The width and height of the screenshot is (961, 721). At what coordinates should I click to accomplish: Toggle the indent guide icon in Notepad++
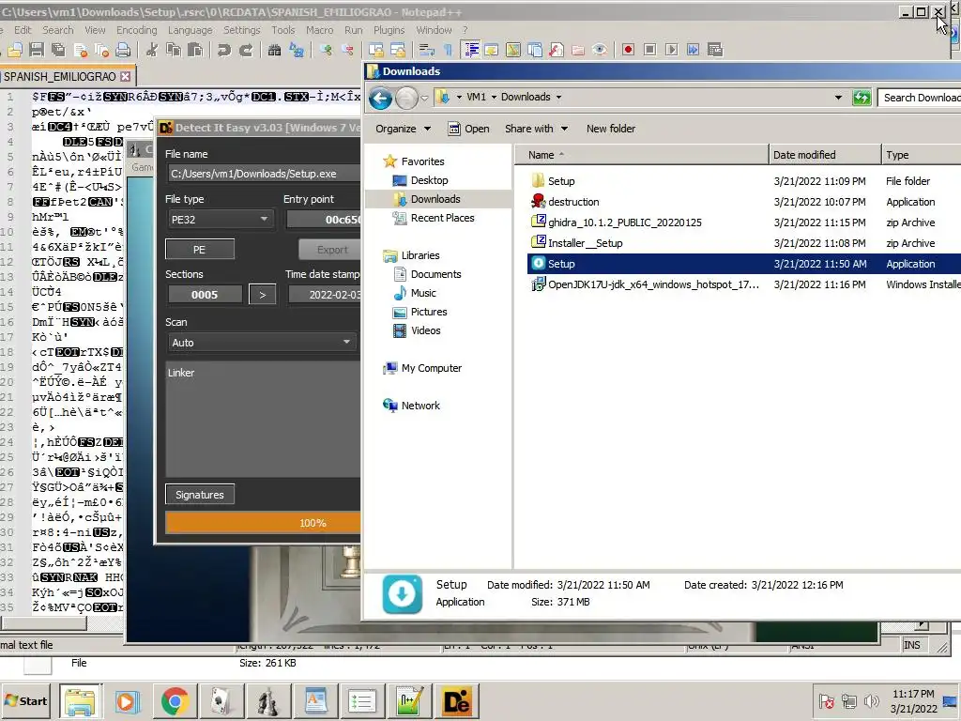coord(471,50)
